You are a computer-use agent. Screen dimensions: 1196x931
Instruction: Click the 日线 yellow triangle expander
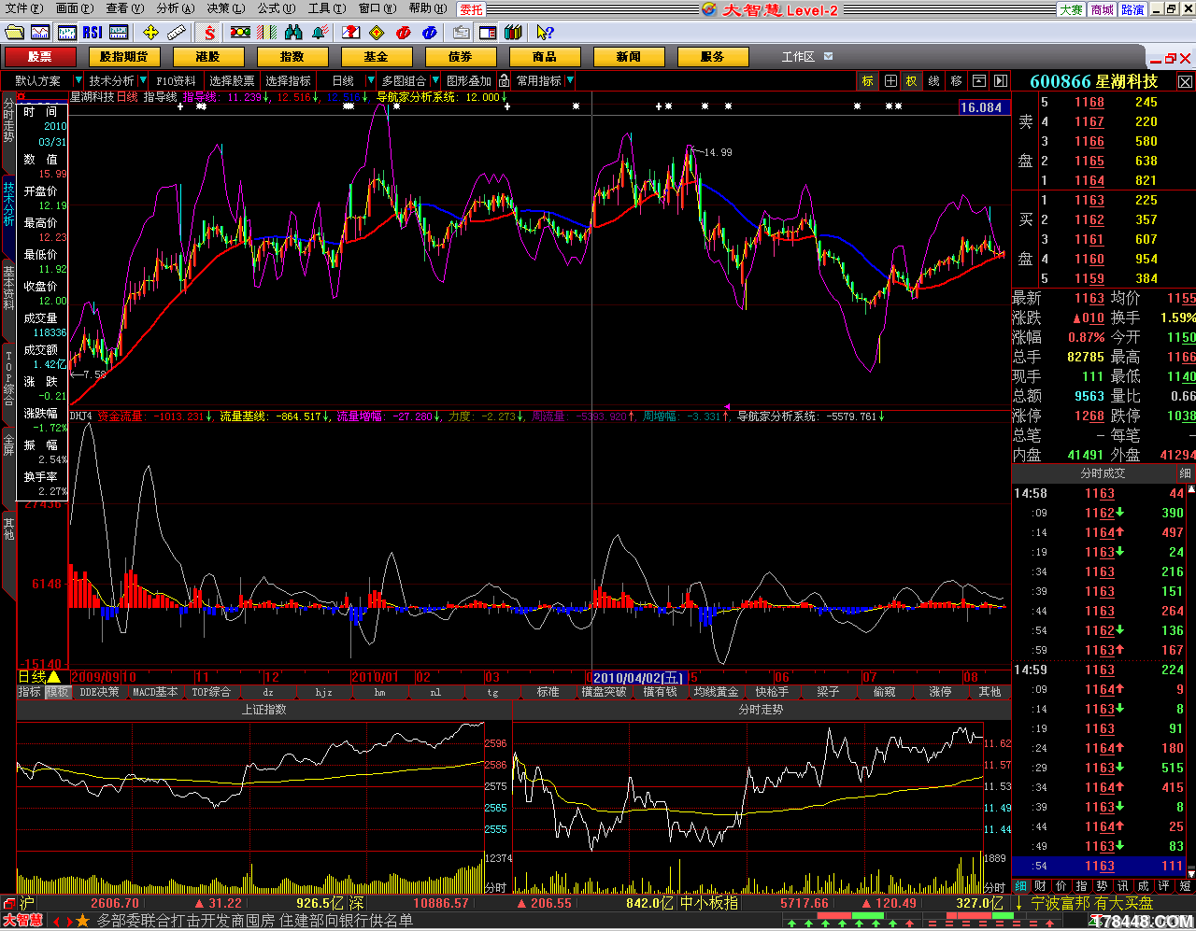coord(54,677)
